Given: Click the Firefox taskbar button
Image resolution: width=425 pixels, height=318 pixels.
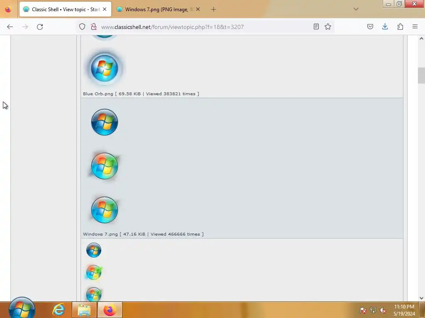Looking at the screenshot, I should (110, 310).
